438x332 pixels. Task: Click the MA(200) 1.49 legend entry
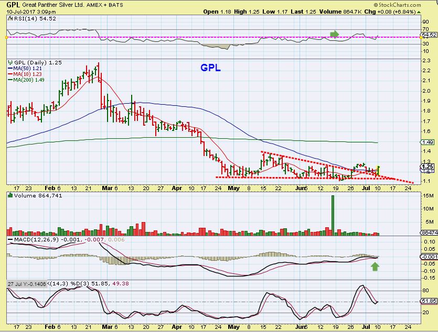[26, 80]
